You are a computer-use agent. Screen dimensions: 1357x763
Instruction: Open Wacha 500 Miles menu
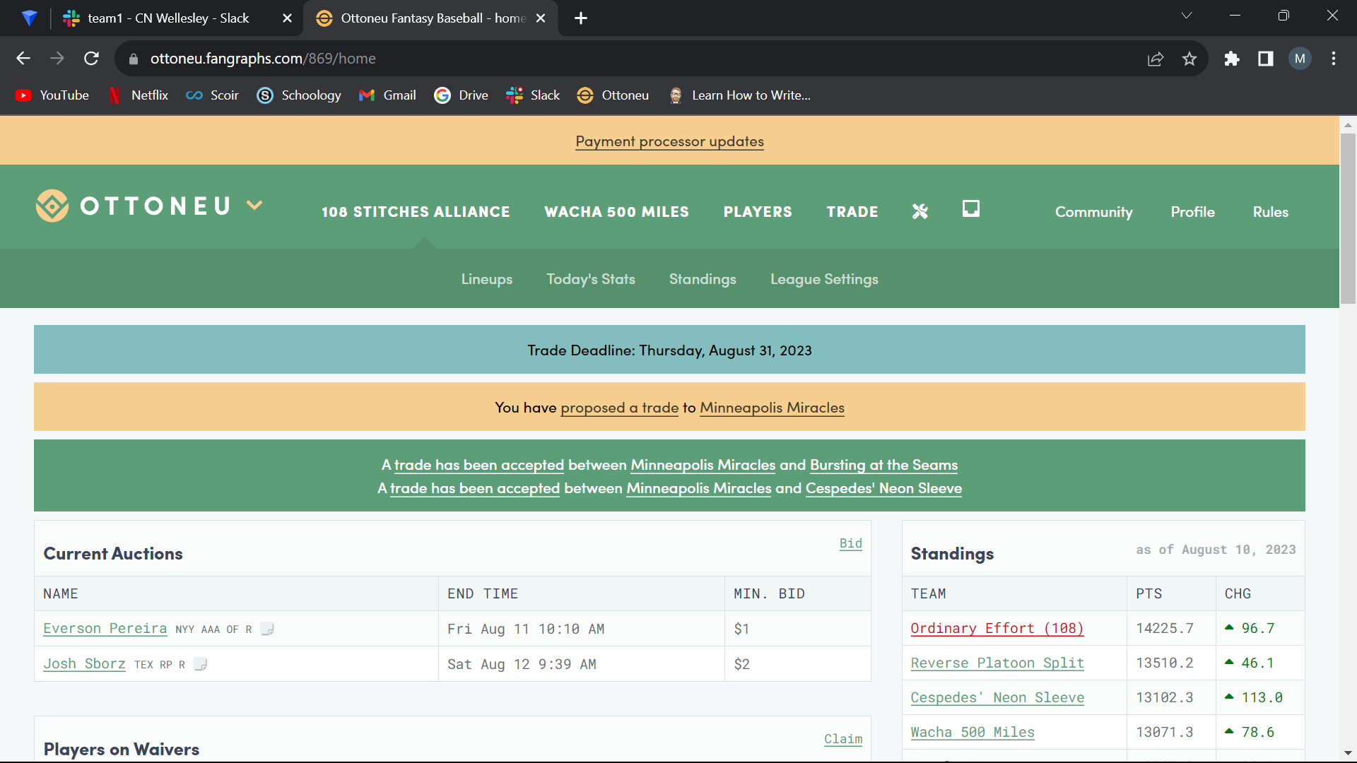[616, 212]
